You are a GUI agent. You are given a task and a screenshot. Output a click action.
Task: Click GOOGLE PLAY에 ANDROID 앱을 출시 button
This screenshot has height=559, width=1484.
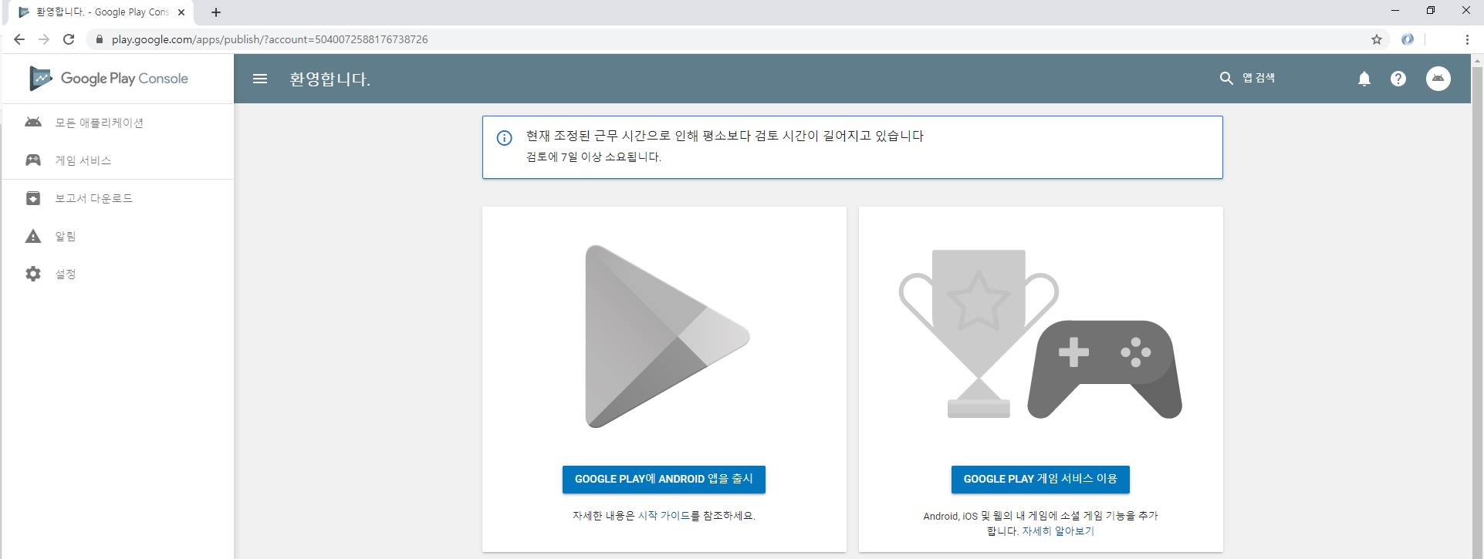click(664, 479)
